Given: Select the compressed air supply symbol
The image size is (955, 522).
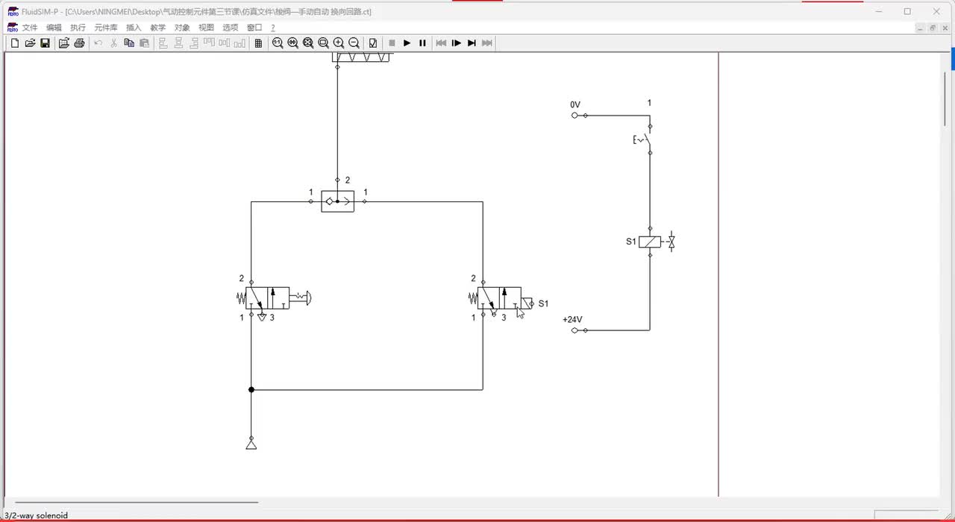Looking at the screenshot, I should 251,444.
